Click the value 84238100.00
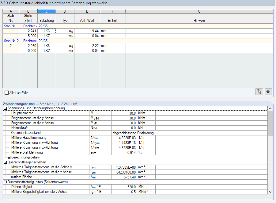Viewport: 276px width, 203px height. (x=126, y=172)
